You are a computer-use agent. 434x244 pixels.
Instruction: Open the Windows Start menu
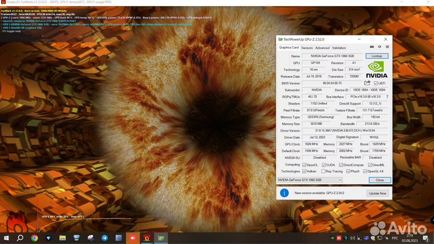coord(6,238)
